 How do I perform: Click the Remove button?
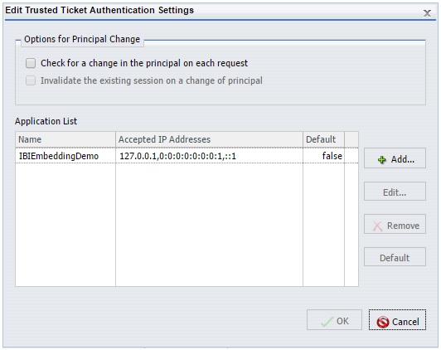point(395,225)
